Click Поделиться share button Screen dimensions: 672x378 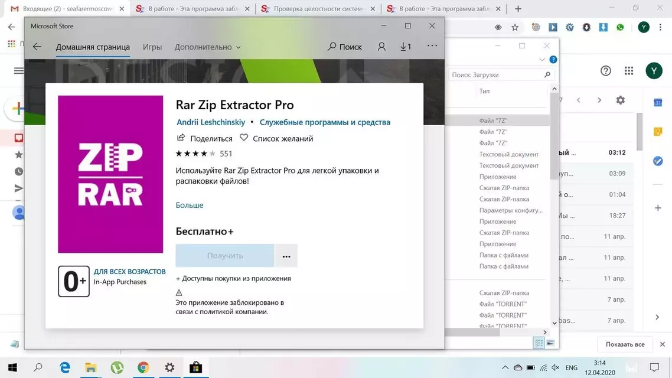[204, 138]
